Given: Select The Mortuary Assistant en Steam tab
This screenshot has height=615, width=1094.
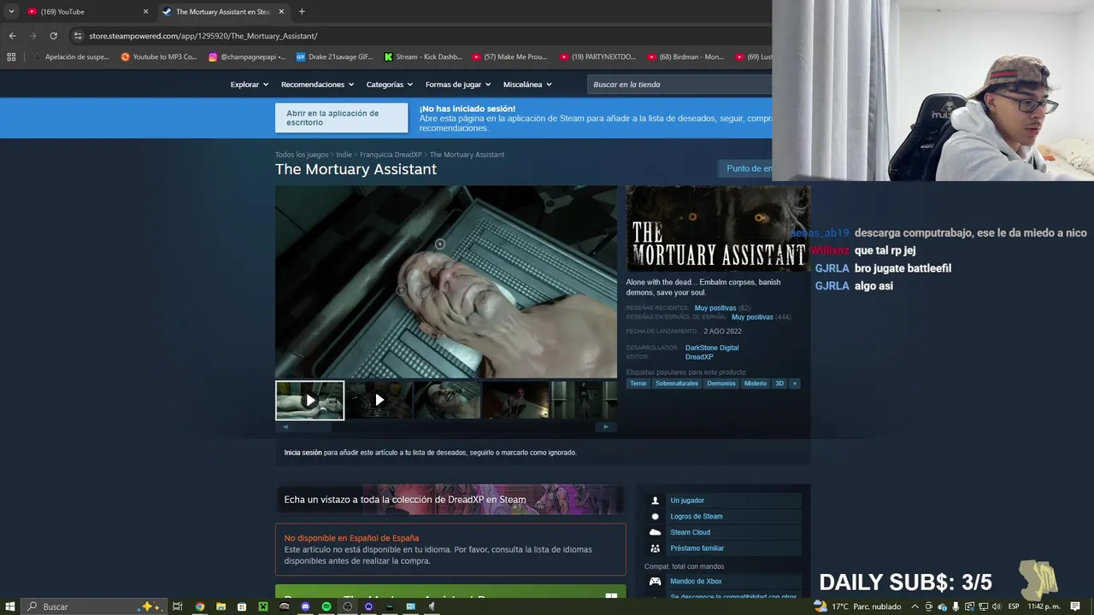Looking at the screenshot, I should click(223, 12).
